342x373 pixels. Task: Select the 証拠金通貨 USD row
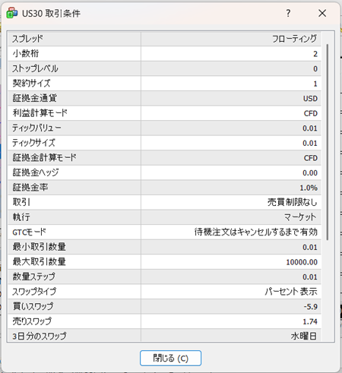(164, 98)
